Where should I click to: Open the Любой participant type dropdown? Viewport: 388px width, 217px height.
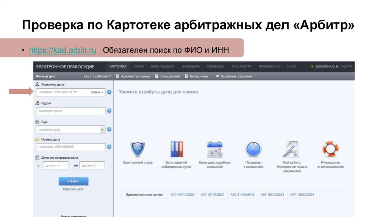coord(97,92)
